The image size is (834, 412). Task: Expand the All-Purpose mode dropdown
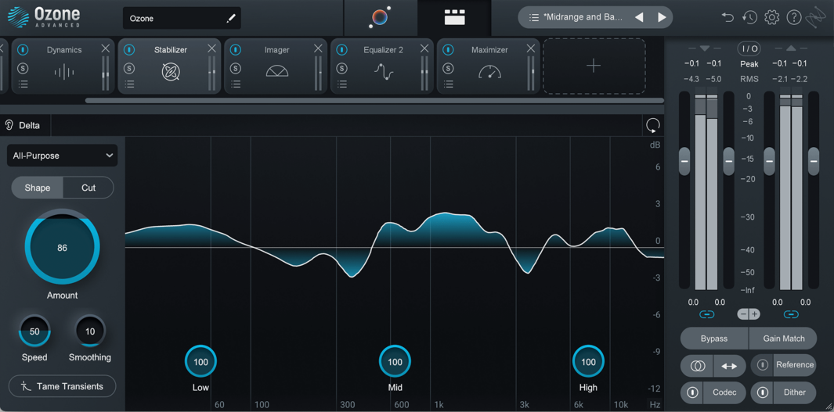[x=63, y=156]
